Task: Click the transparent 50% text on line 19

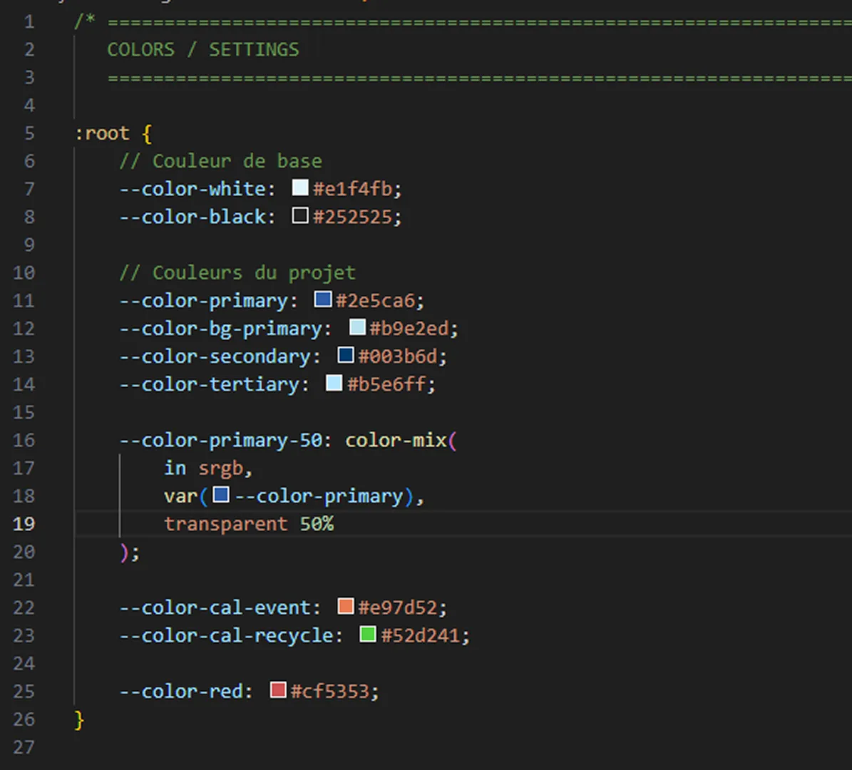Action: pos(249,524)
